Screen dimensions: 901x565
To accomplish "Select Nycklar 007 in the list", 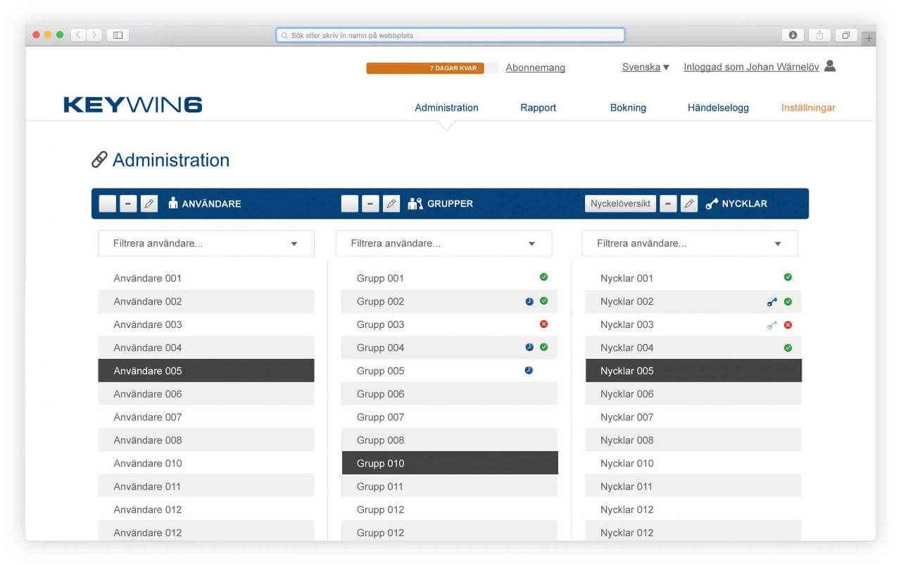I will [693, 417].
